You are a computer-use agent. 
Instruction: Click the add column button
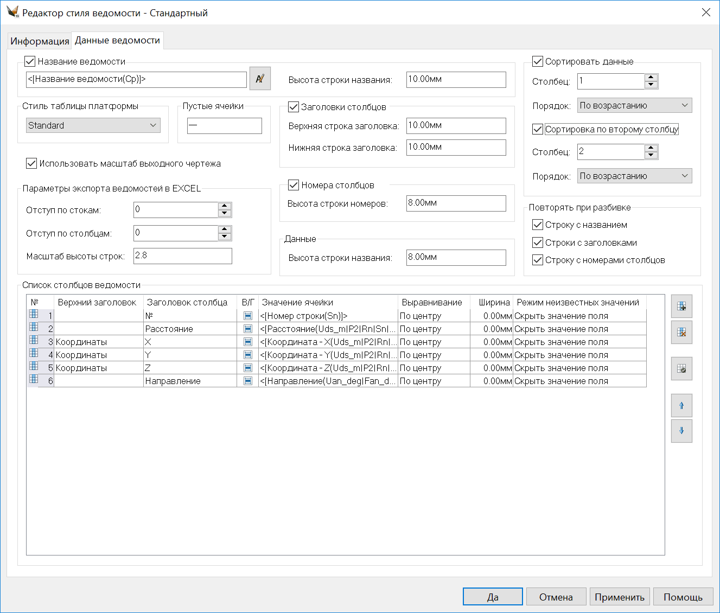click(x=681, y=306)
